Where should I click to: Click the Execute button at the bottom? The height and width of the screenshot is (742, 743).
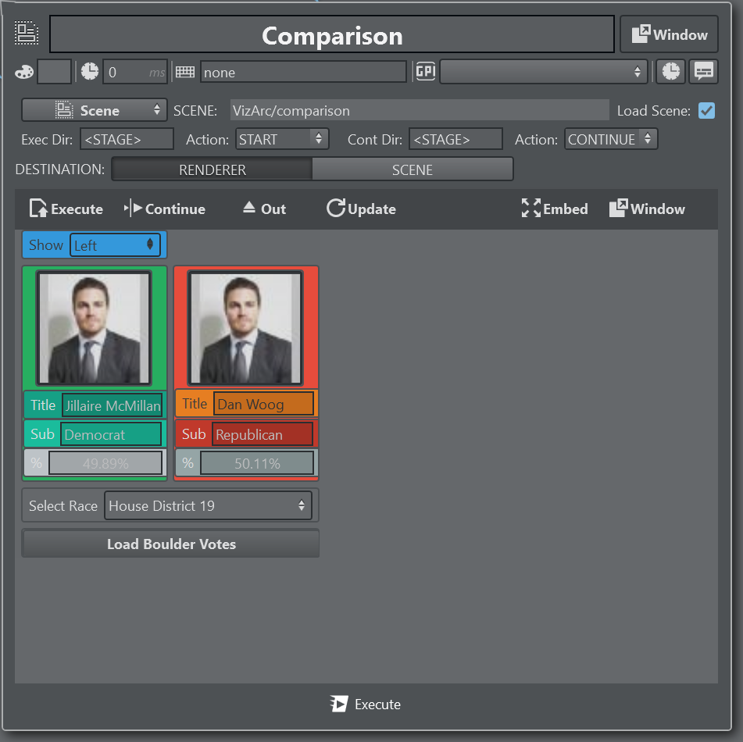366,705
